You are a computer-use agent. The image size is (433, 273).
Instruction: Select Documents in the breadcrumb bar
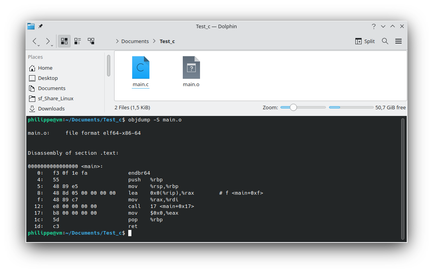pyautogui.click(x=135, y=41)
